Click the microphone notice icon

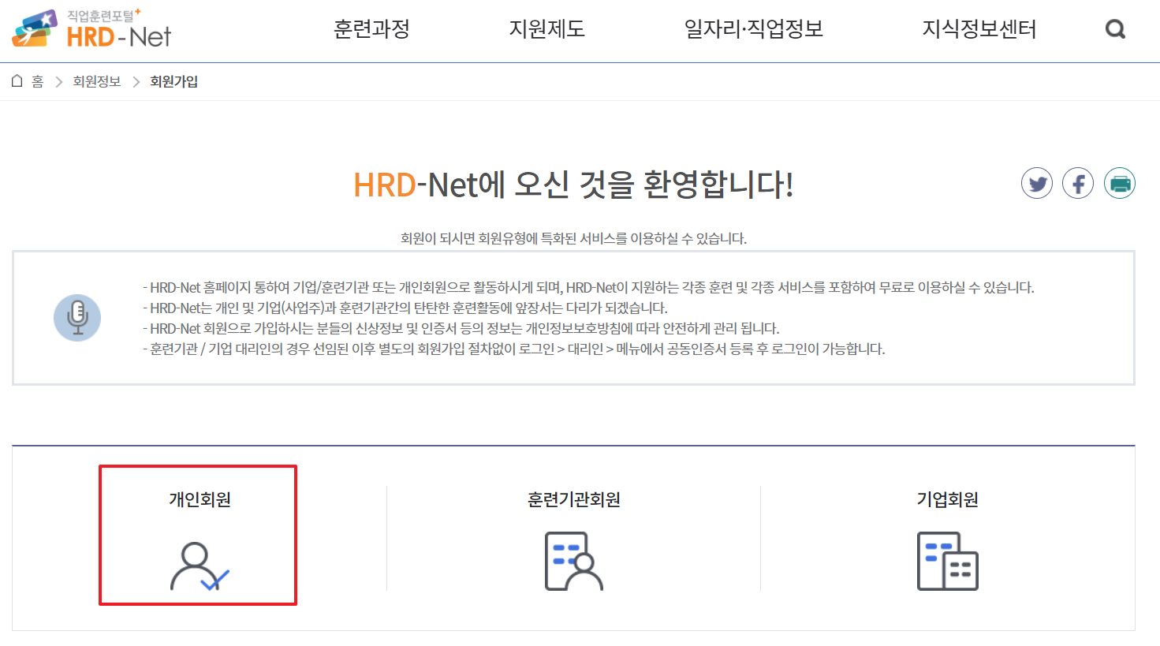pyautogui.click(x=77, y=318)
